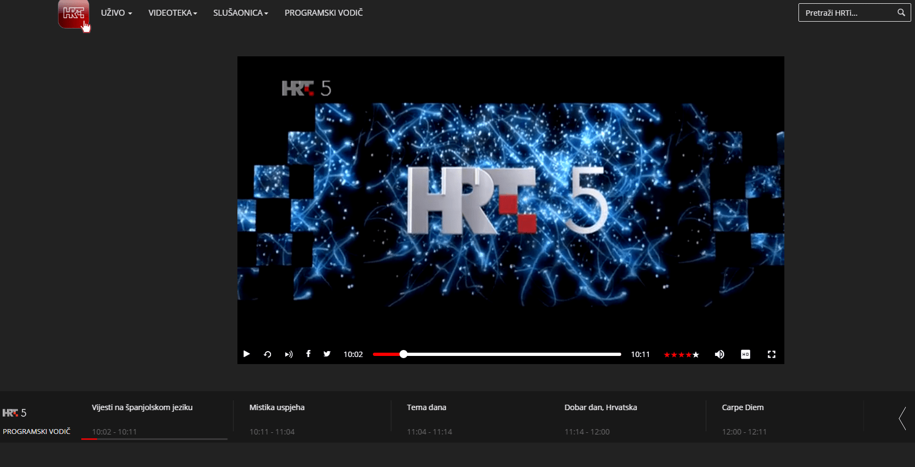This screenshot has height=467, width=915.
Task: Open PROGRAMSKI VODIČ link under HRT 5
Action: 37,431
